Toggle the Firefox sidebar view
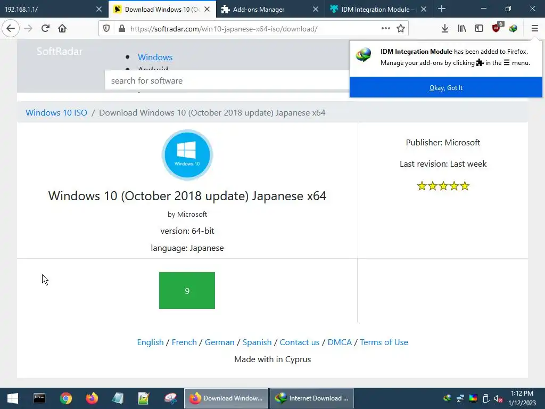Viewport: 545px width, 409px height. click(x=479, y=29)
